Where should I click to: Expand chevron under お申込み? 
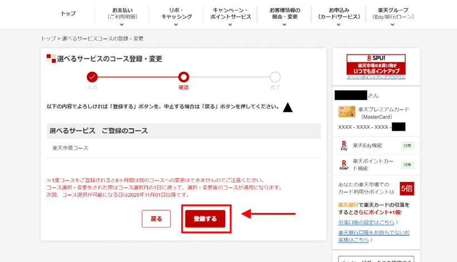pos(339,24)
